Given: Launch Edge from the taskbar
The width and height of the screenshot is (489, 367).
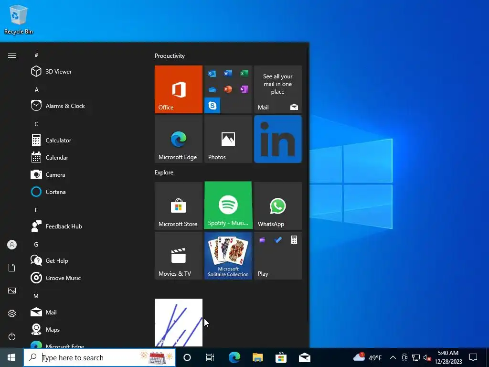Looking at the screenshot, I should point(234,357).
